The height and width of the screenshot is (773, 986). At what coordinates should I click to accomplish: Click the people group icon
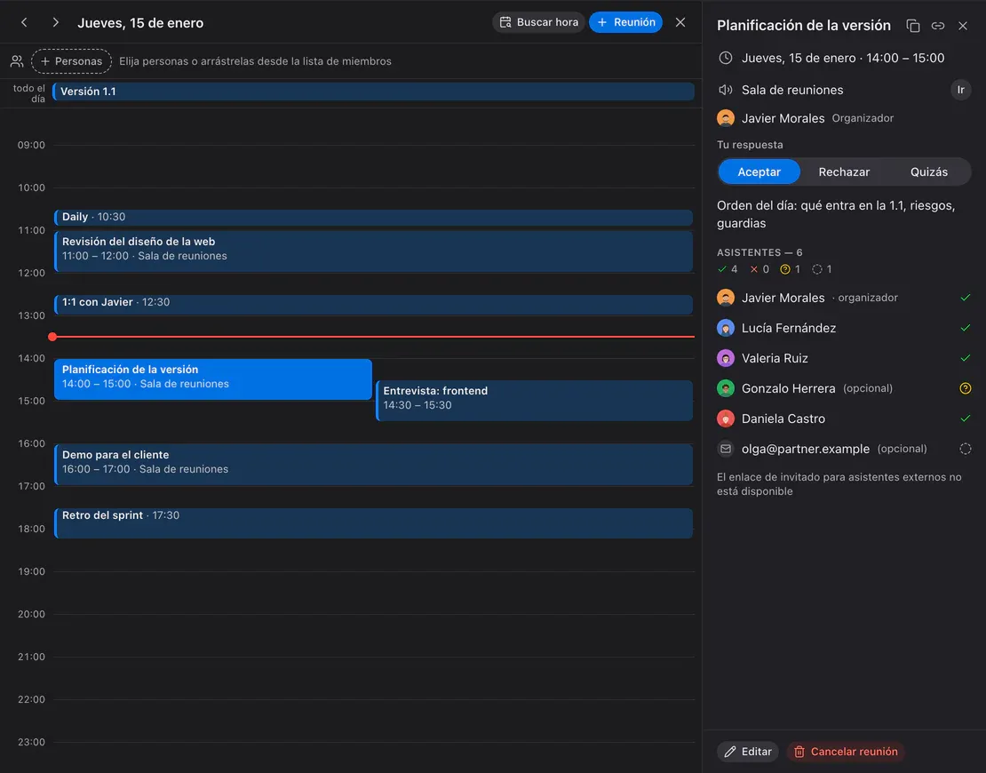(17, 61)
